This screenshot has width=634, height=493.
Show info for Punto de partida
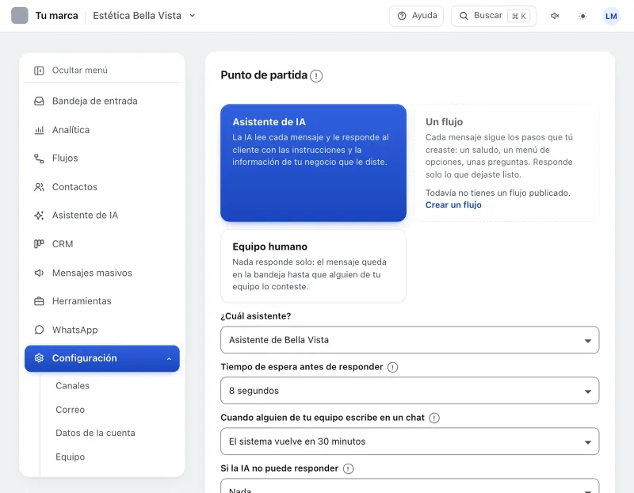point(316,76)
